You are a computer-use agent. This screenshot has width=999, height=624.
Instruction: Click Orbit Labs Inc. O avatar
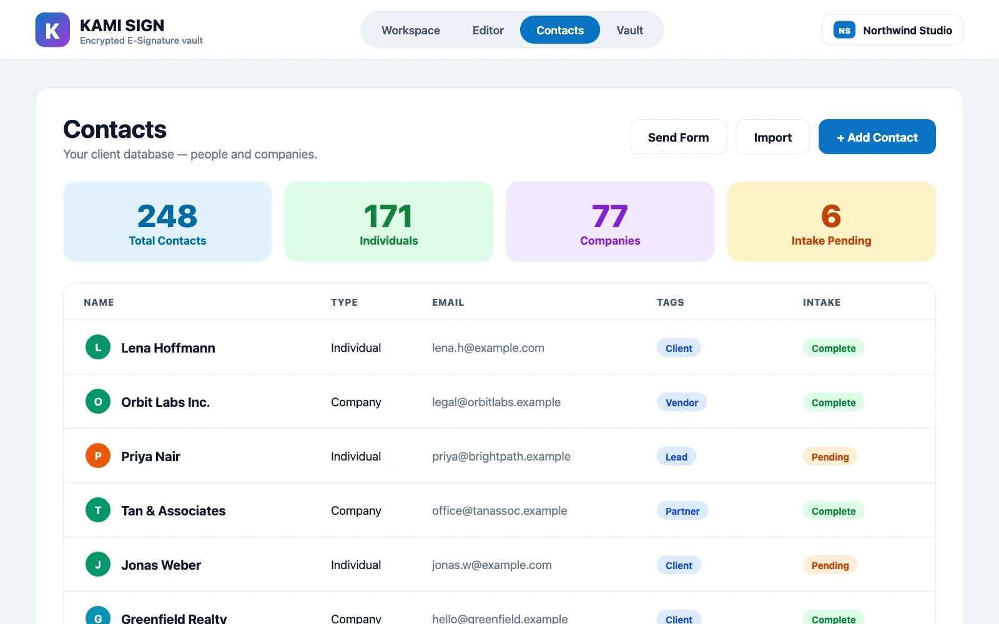tap(98, 402)
